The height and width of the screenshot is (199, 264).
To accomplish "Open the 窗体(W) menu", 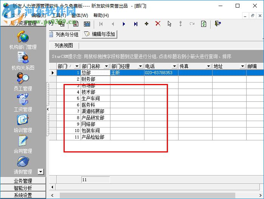I will tap(80, 16).
